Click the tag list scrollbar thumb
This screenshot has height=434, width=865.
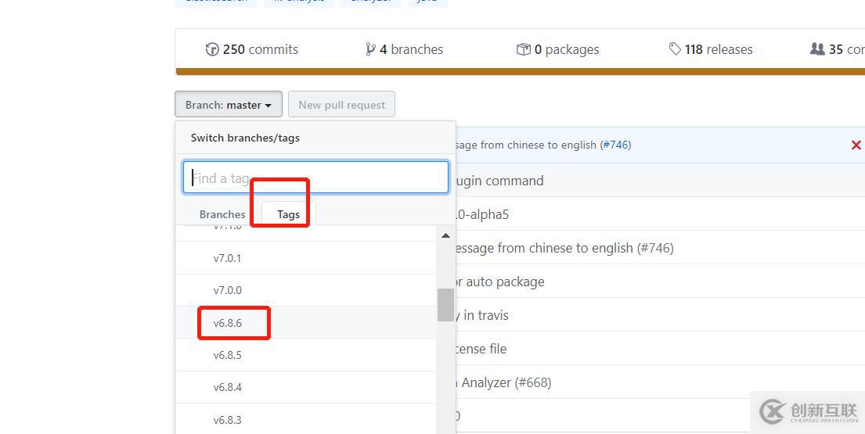pos(445,304)
